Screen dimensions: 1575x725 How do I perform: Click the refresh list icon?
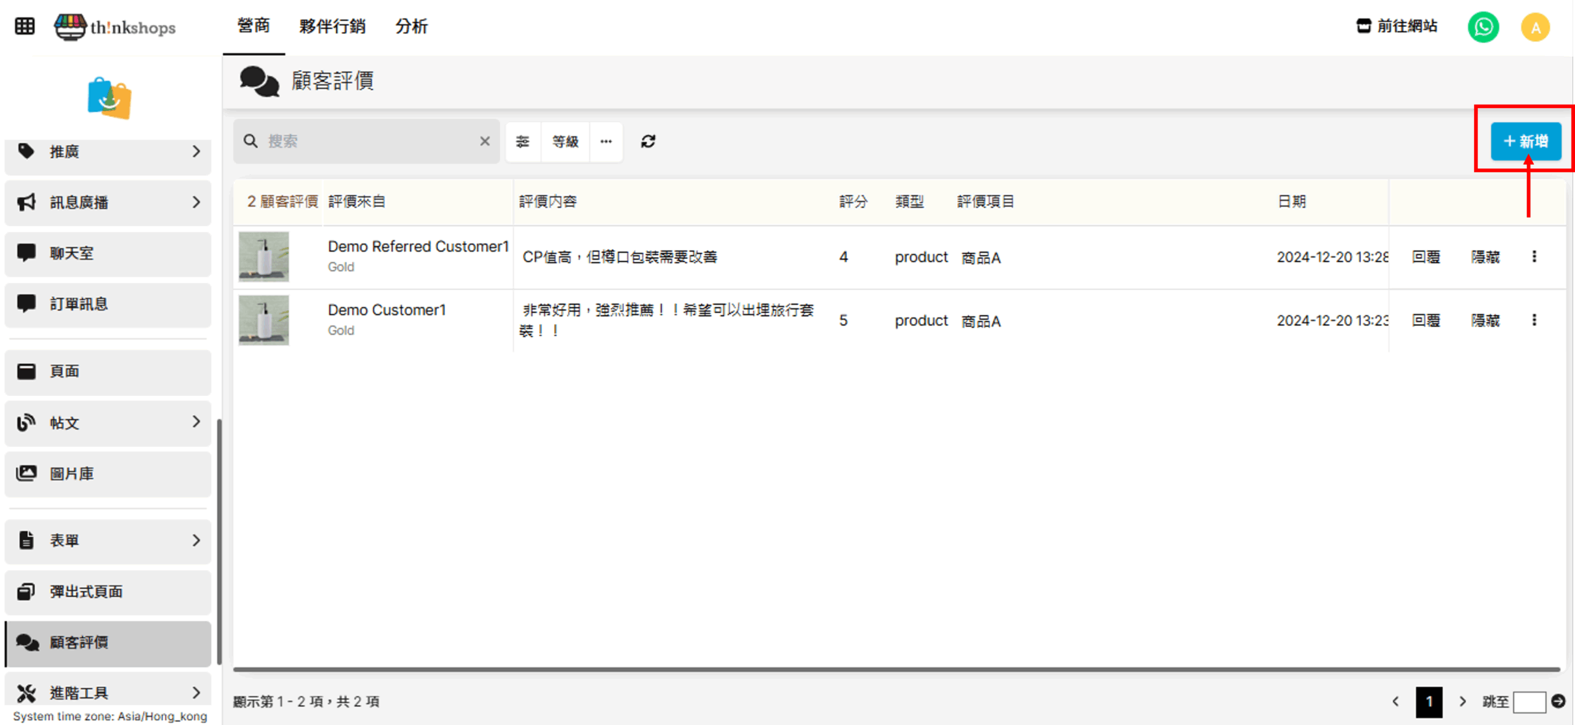click(648, 141)
